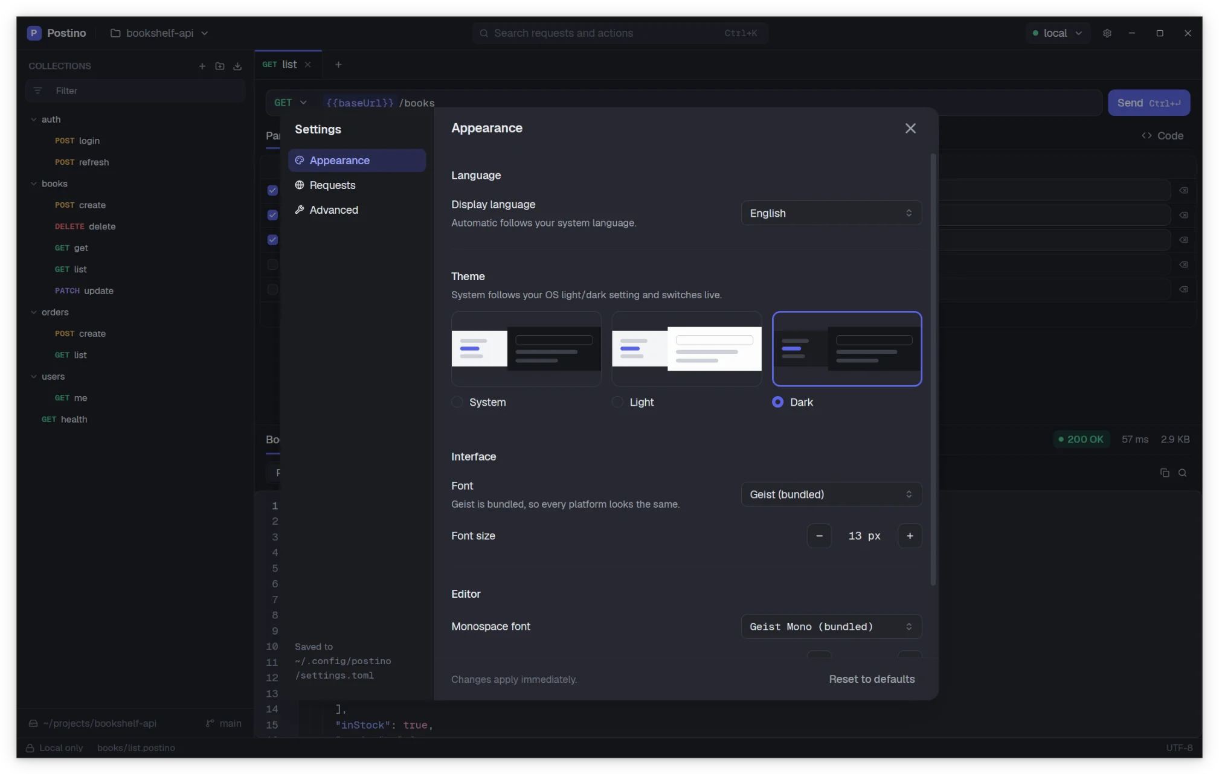This screenshot has height=774, width=1219.
Task: Select the Light theme preview thumbnail
Action: pyautogui.click(x=686, y=349)
